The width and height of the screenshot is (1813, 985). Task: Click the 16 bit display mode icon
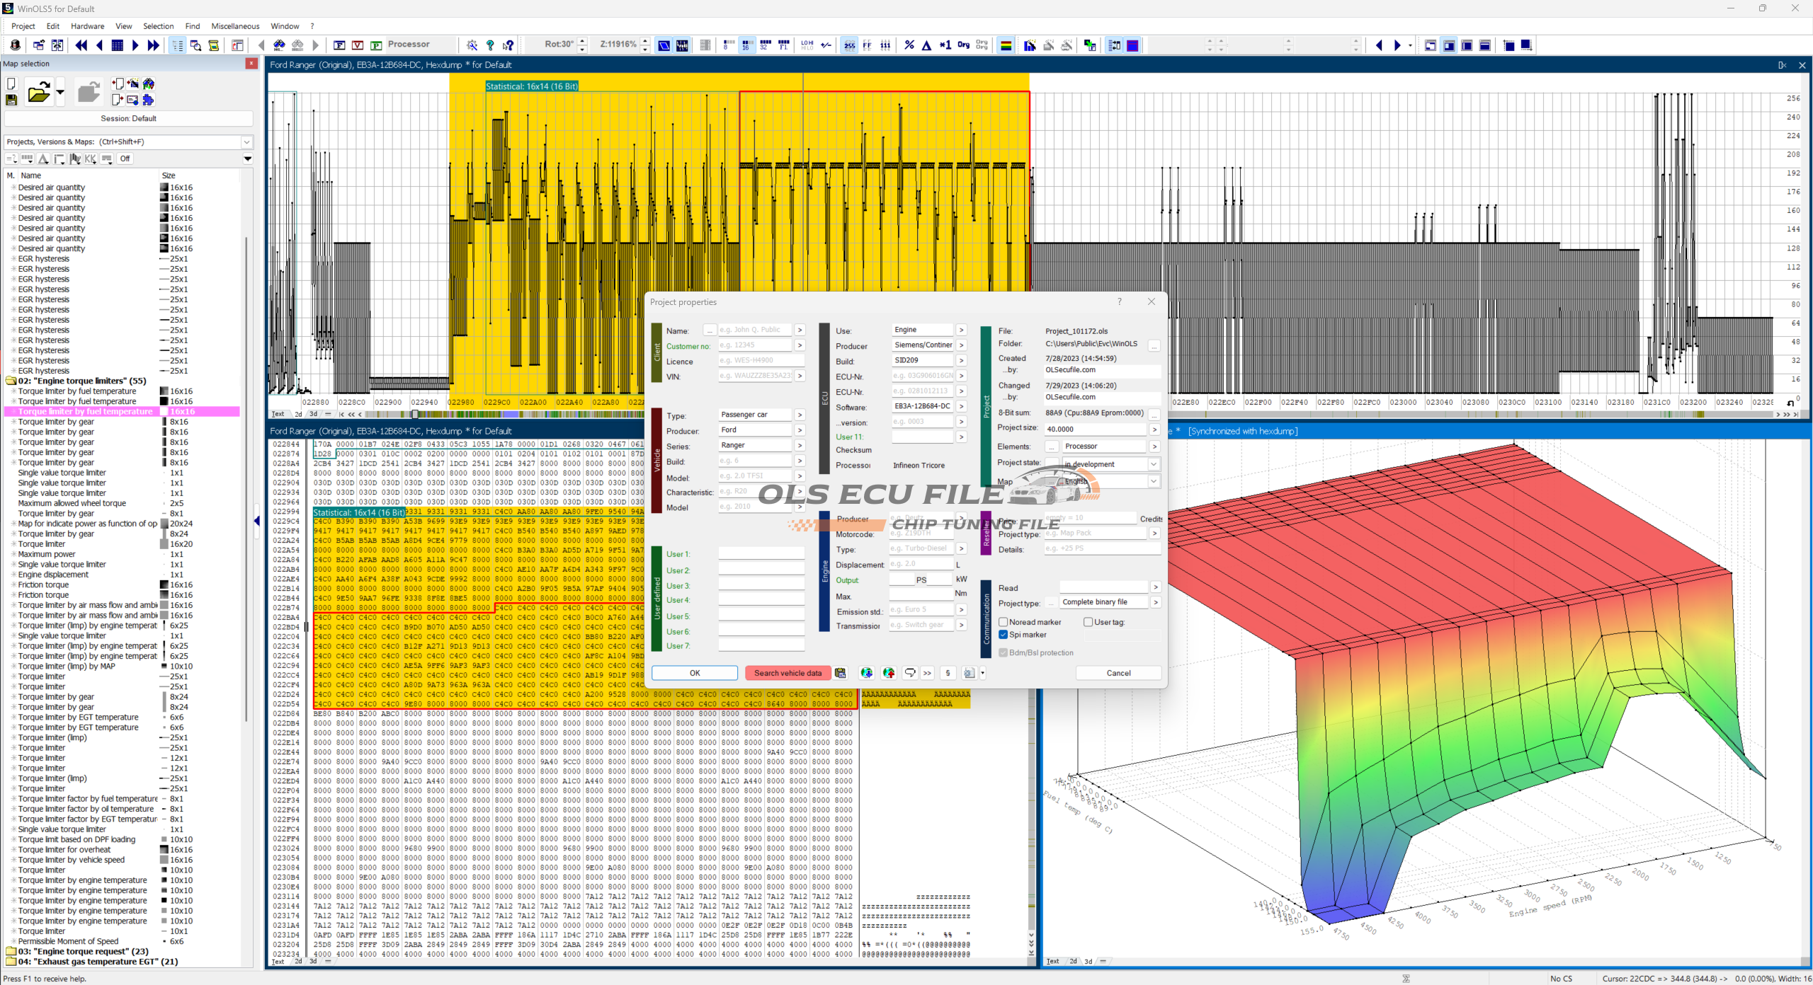coord(746,45)
